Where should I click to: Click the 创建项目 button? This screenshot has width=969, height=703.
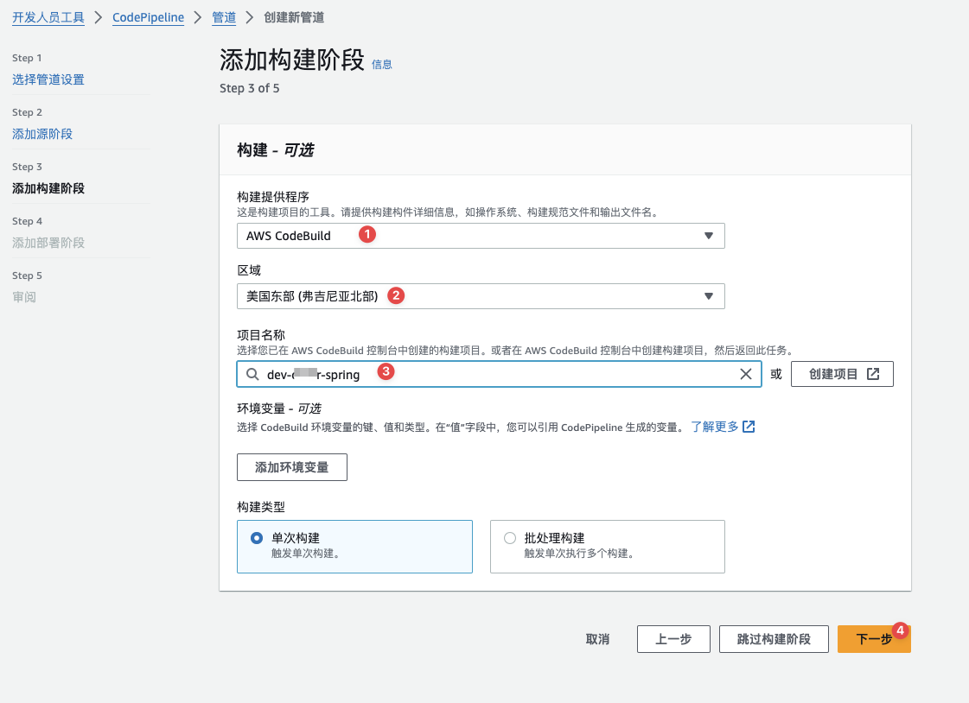click(x=842, y=374)
